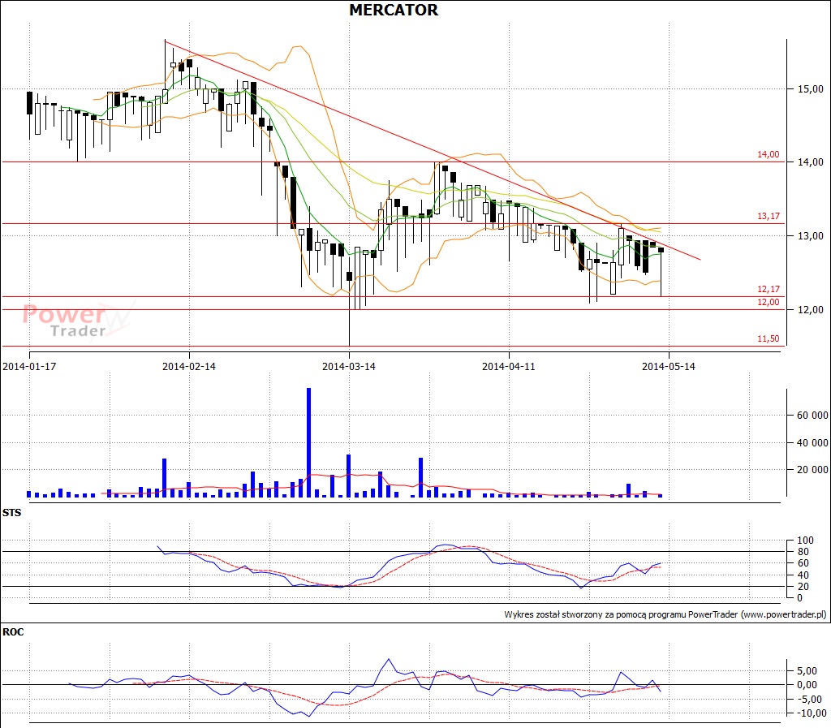The height and width of the screenshot is (728, 831).
Task: Click the red 14,00 resistance level label
Action: click(x=768, y=155)
